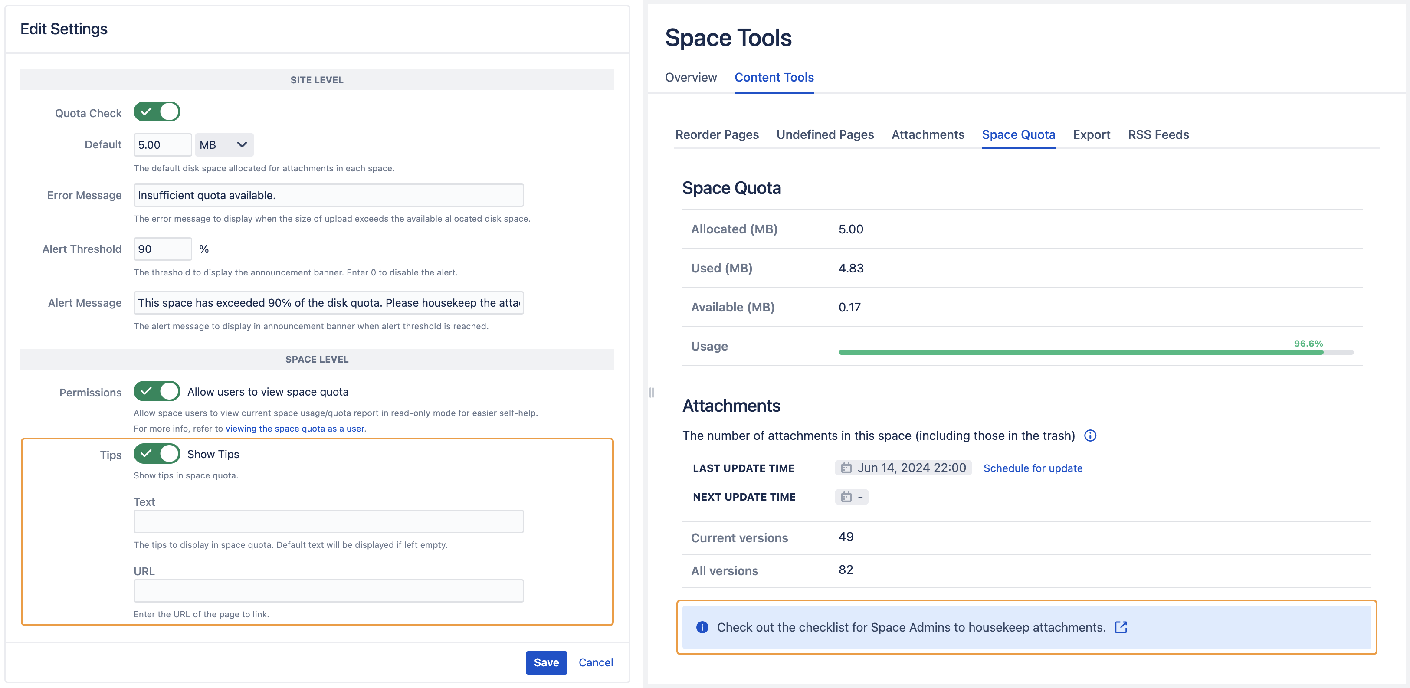Disable the Quota Check toggle
The image size is (1410, 688).
[x=157, y=111]
